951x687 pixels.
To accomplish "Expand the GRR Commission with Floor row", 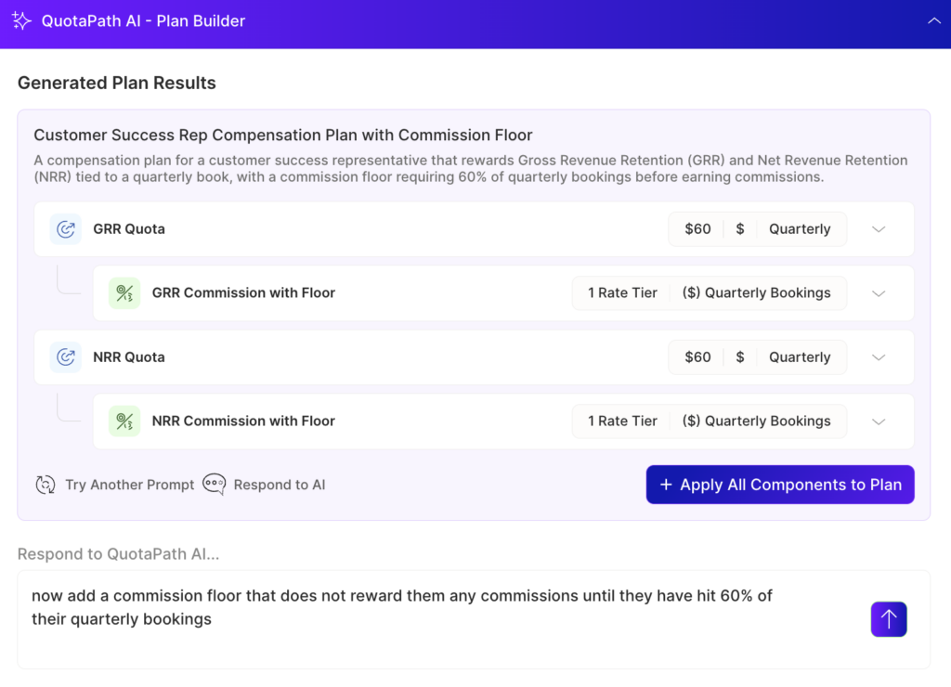I will (878, 292).
